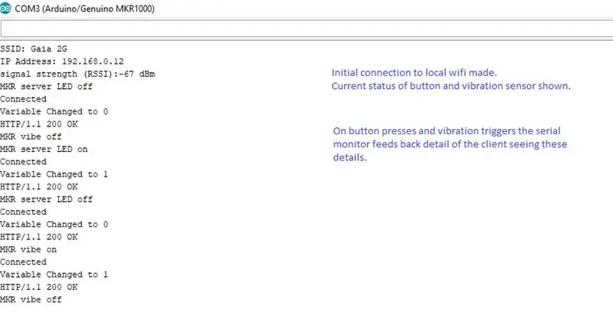Click the last 'HTTP/1.1 200 OK' line
The height and width of the screenshot is (323, 613).
[39, 287]
